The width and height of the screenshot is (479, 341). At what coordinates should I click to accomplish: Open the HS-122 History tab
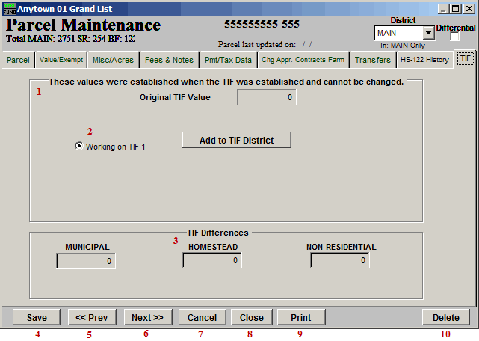(424, 60)
